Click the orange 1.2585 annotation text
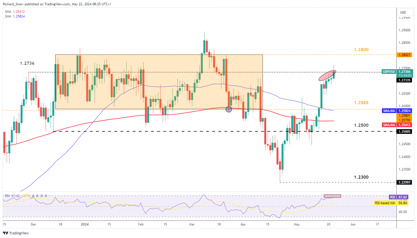Viewport: 417px width, 238px height. 361,103
